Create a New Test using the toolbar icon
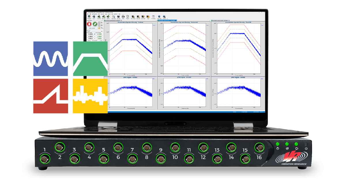The image size is (346, 180). pyautogui.click(x=99, y=16)
